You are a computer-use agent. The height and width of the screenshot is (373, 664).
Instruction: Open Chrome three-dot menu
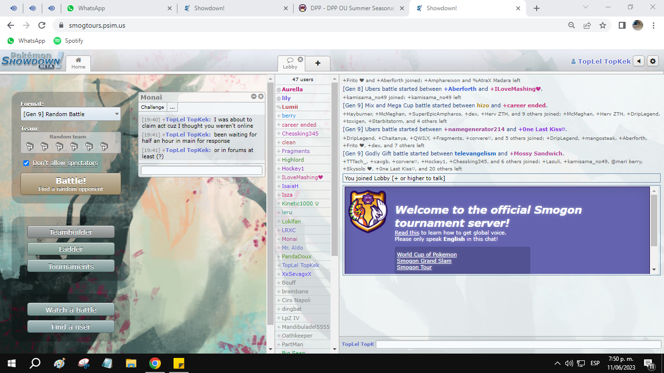653,25
